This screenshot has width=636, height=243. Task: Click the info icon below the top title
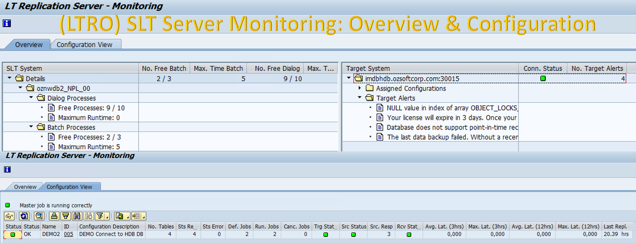pos(7,23)
